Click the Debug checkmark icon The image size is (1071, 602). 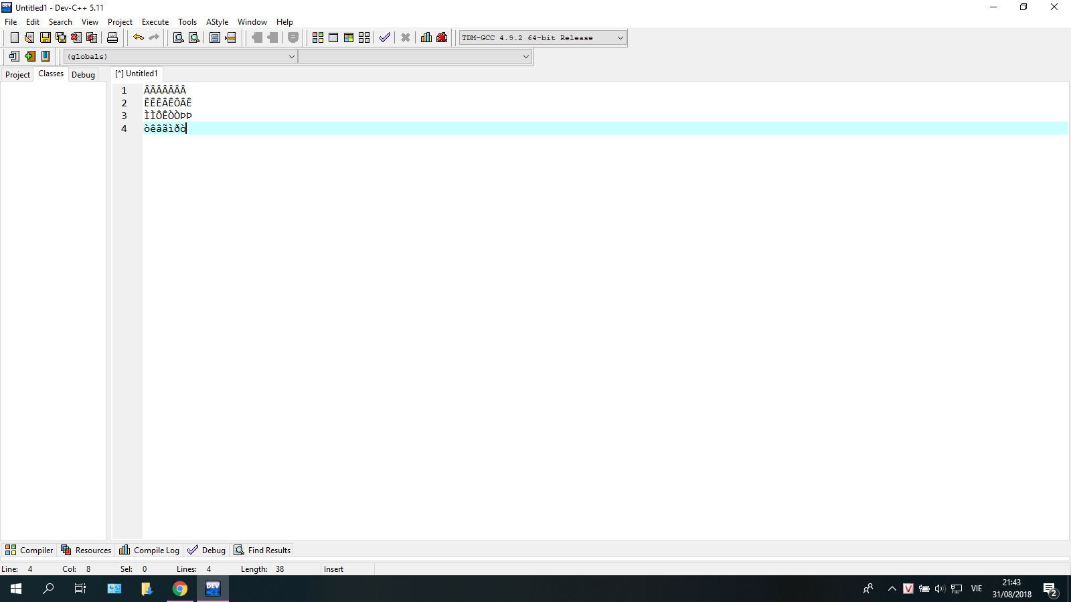click(385, 37)
